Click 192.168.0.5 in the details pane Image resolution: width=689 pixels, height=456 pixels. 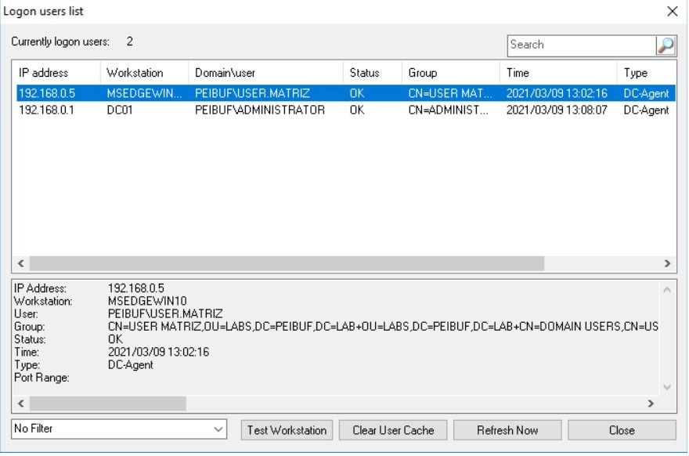tap(135, 288)
